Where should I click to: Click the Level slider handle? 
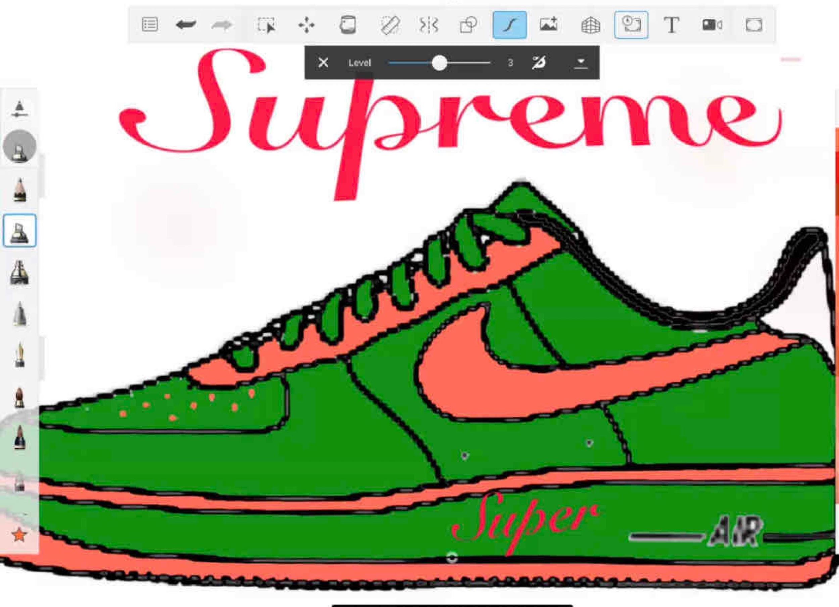click(439, 63)
